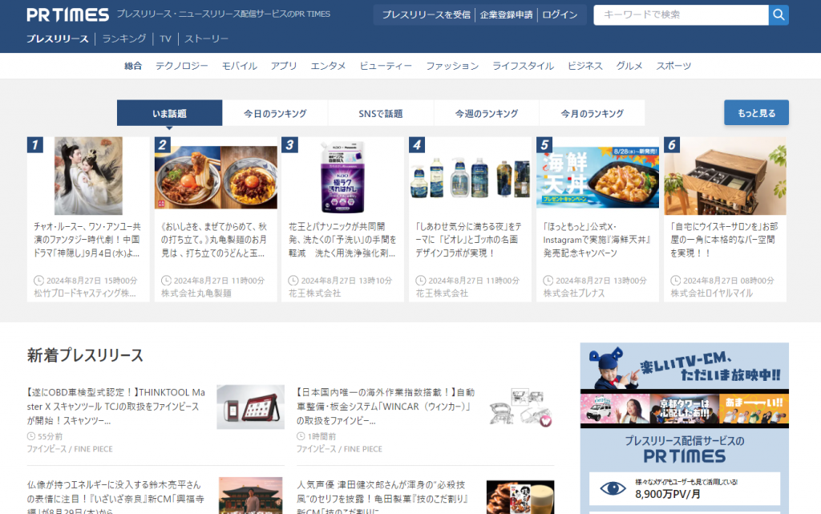Open rank 1 drama poster thumbnail
The height and width of the screenshot is (514, 821).
88,176
